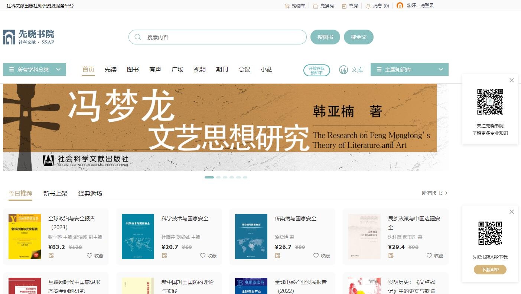Screen dimensions: 521x294
Task: Select the 期刊 navigation menu item
Action: coord(222,70)
